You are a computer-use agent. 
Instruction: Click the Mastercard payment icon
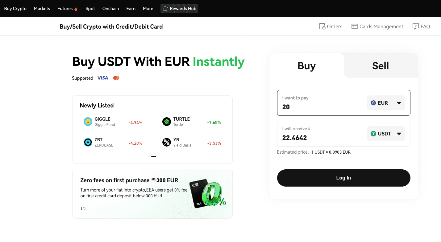click(116, 78)
